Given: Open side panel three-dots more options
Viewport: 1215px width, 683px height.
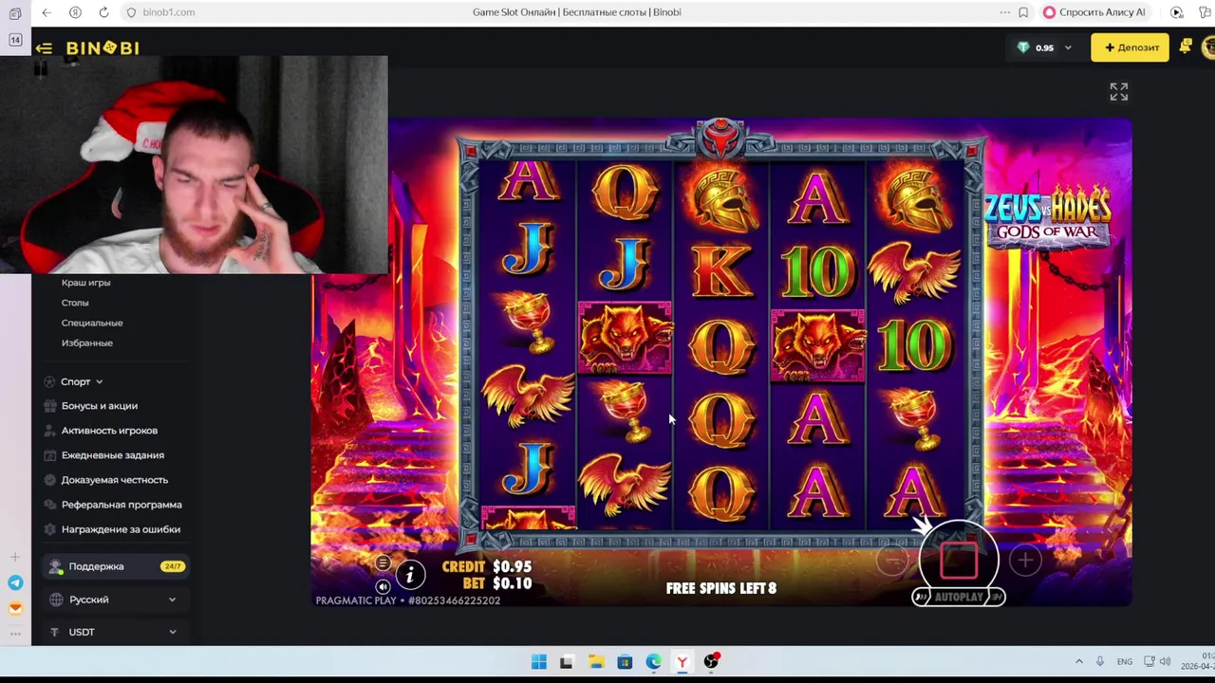Looking at the screenshot, I should 15,633.
